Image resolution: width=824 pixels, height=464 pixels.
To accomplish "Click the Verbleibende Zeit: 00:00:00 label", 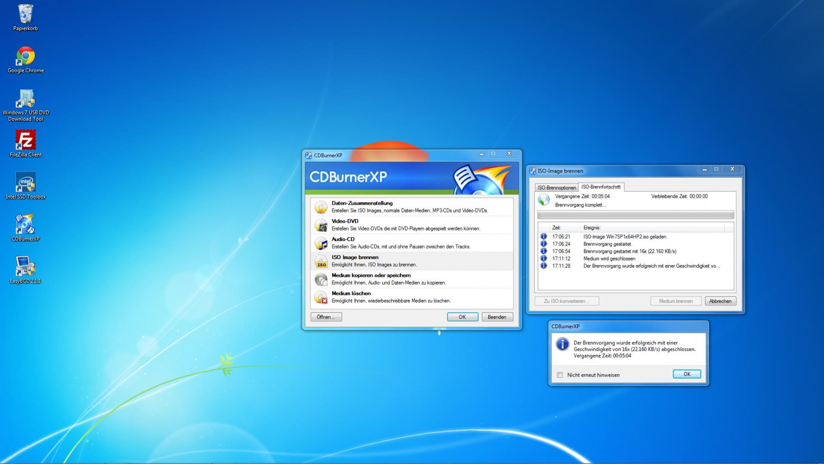I will tap(679, 196).
